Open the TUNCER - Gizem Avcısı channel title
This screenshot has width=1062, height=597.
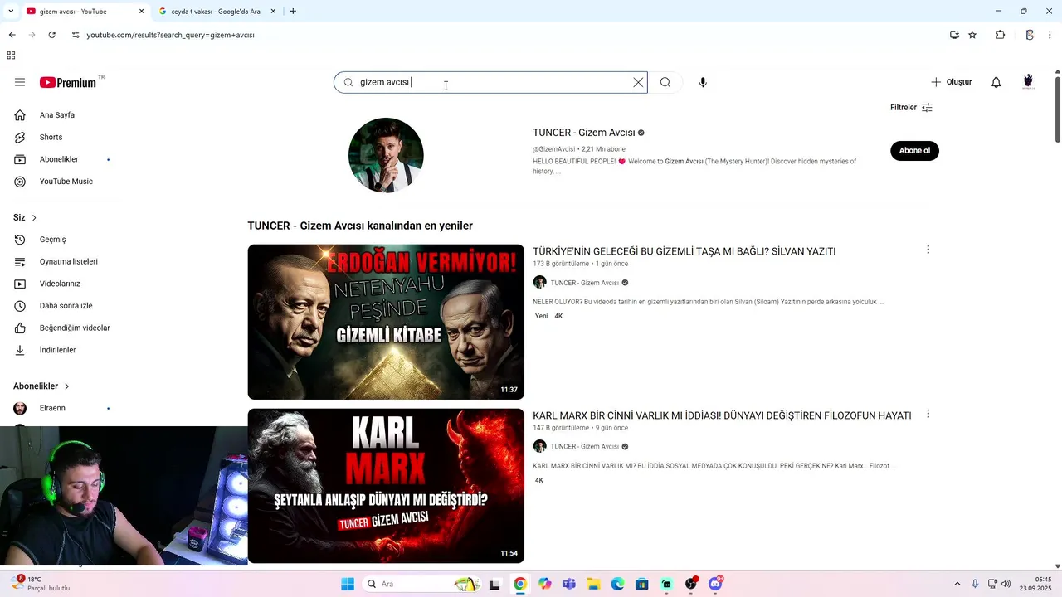583,133
